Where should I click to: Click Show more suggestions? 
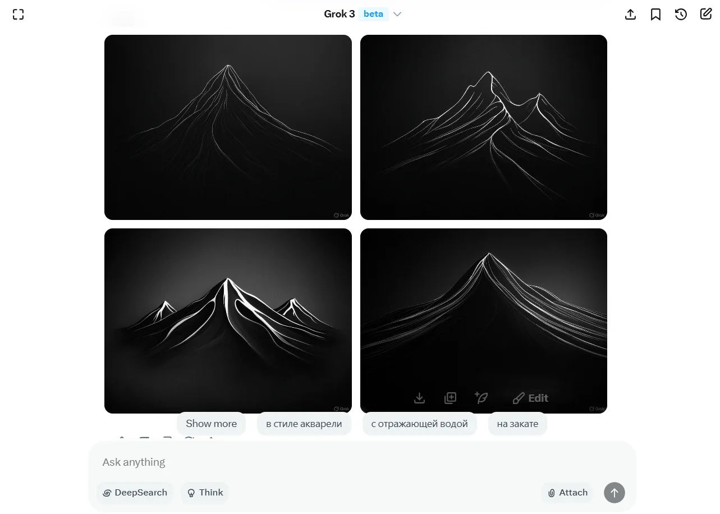(212, 424)
